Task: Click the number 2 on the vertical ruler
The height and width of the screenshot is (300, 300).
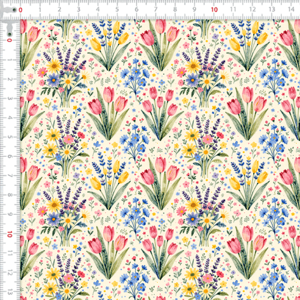Action: pos(10,79)
